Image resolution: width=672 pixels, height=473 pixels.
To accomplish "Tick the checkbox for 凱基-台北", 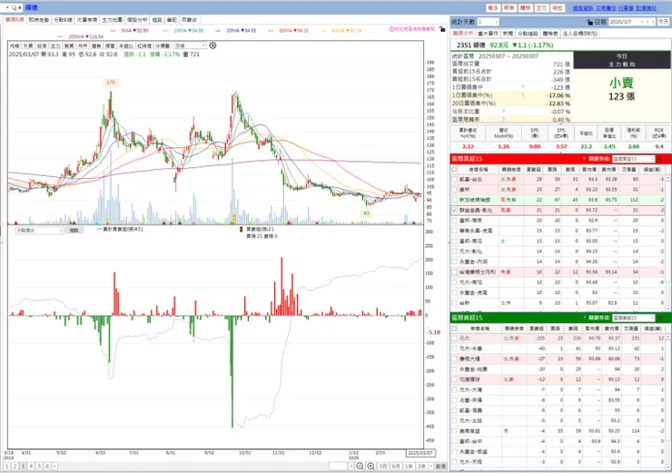I will click(x=454, y=180).
